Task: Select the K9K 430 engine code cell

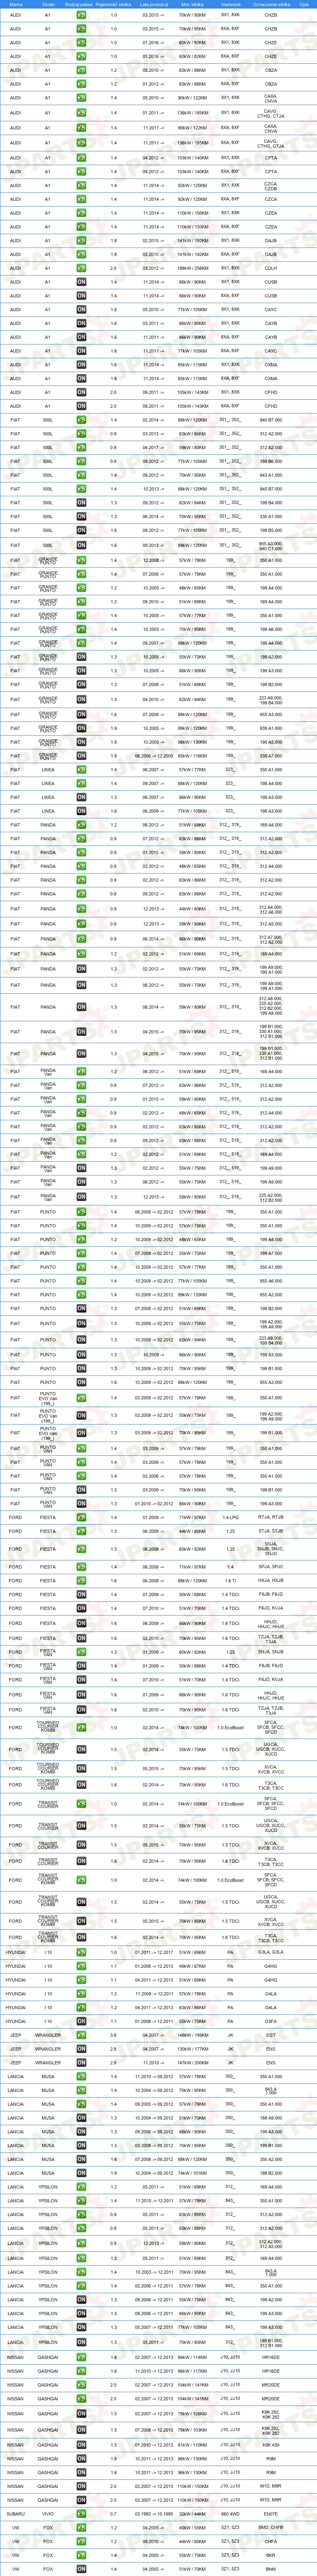Action: [271, 2445]
